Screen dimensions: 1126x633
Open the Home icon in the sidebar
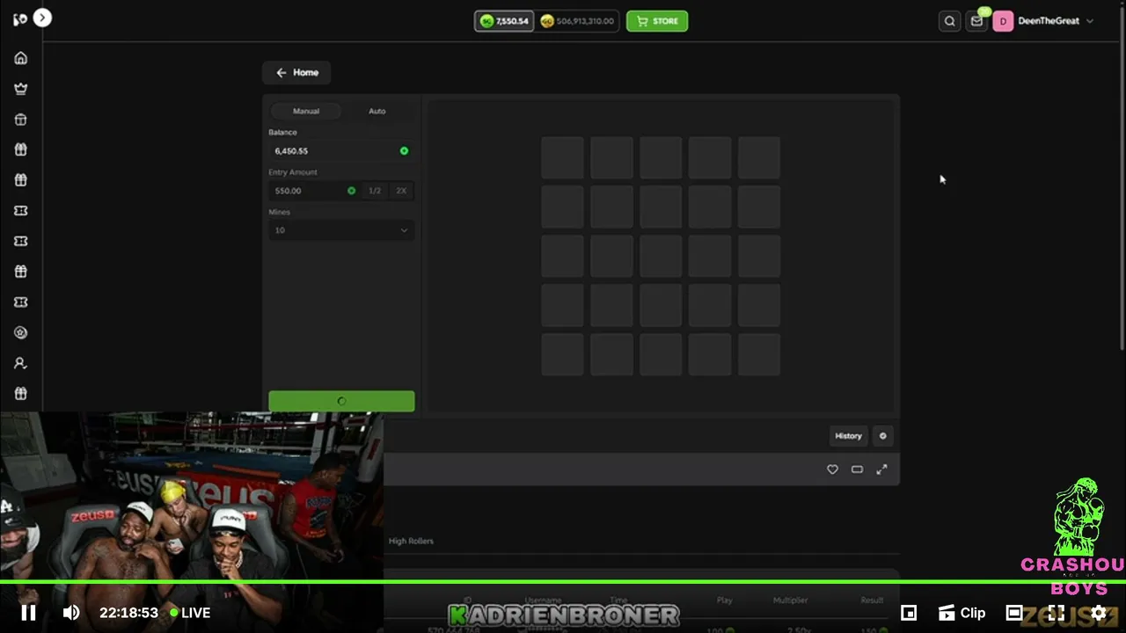click(20, 58)
